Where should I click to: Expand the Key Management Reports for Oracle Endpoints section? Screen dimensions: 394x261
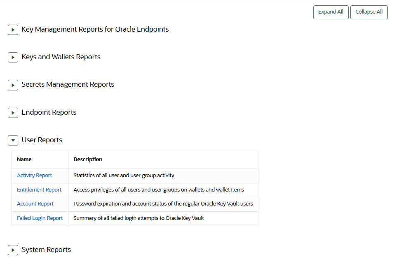coord(13,30)
